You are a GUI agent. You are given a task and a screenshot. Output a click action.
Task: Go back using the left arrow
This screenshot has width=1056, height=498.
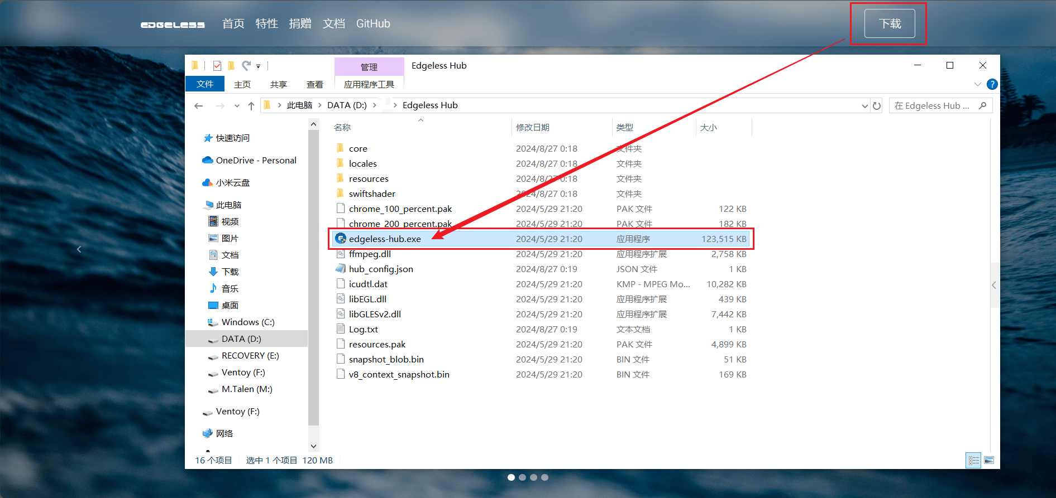pos(199,105)
